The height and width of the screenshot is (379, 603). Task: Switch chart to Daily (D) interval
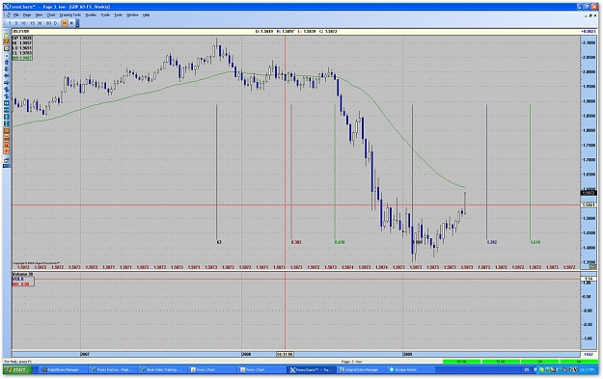pyautogui.click(x=56, y=23)
